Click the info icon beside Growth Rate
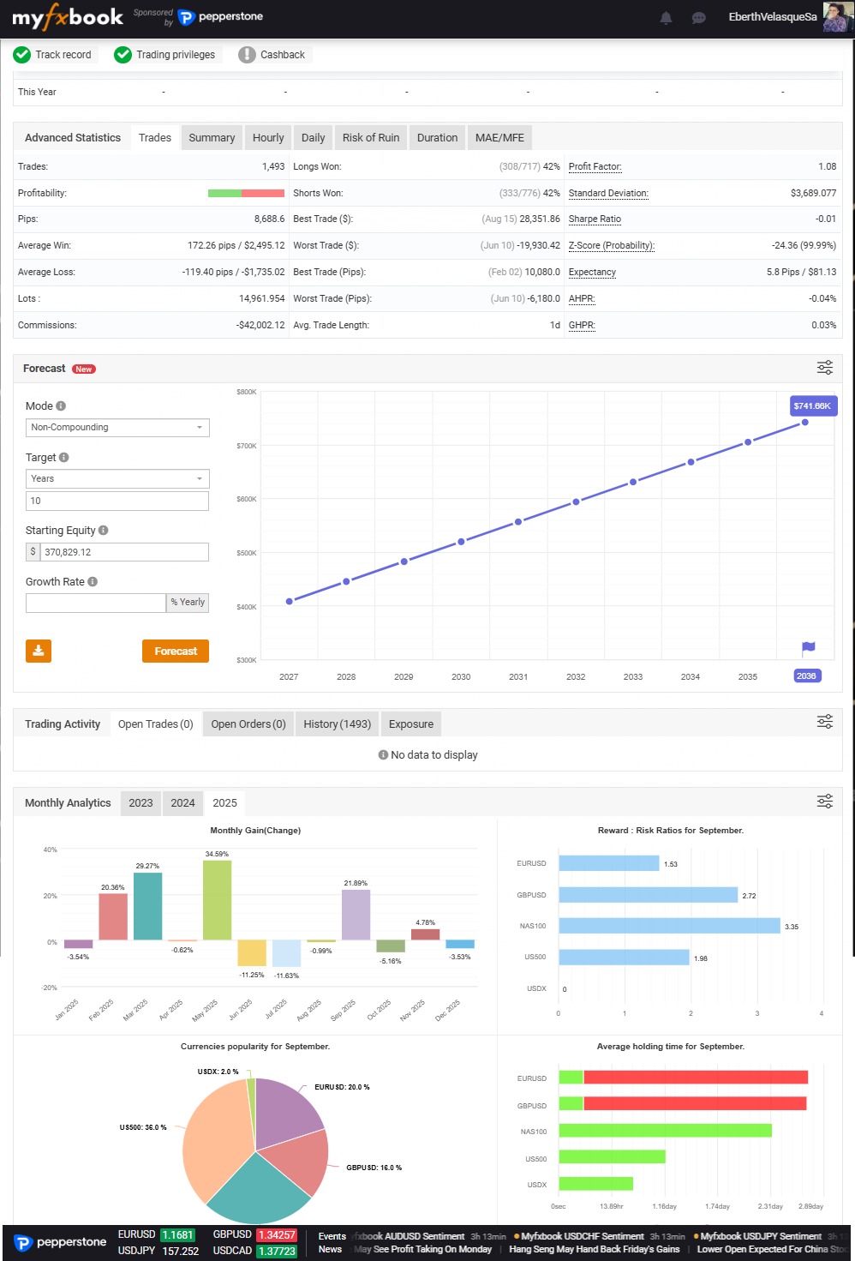 [93, 582]
